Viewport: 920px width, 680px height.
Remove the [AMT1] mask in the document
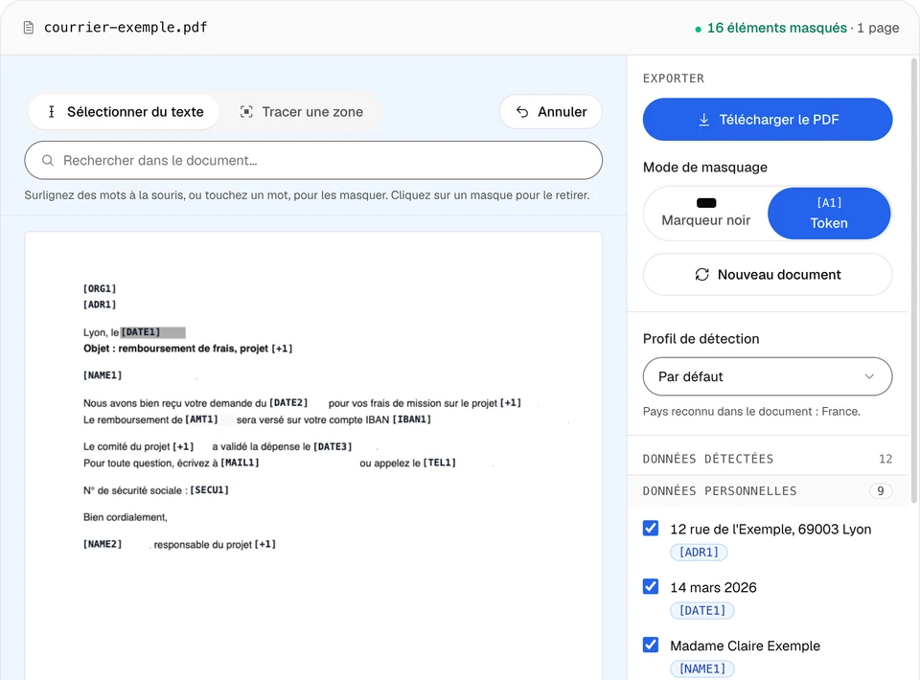202,419
